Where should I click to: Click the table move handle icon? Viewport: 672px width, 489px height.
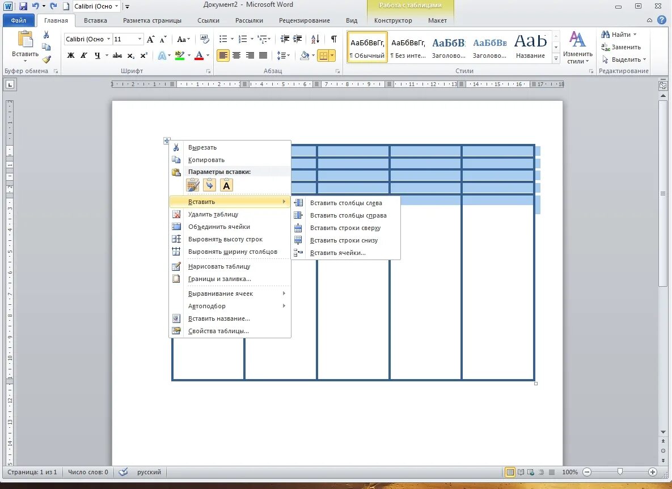click(167, 141)
